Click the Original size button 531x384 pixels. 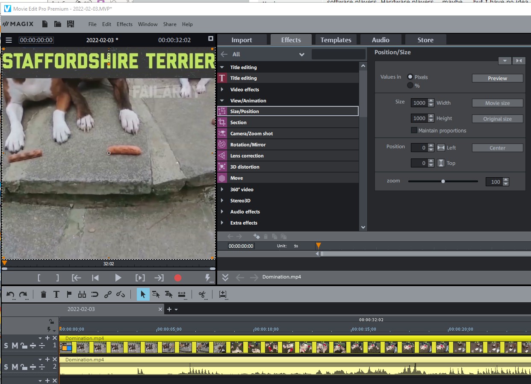[497, 119]
